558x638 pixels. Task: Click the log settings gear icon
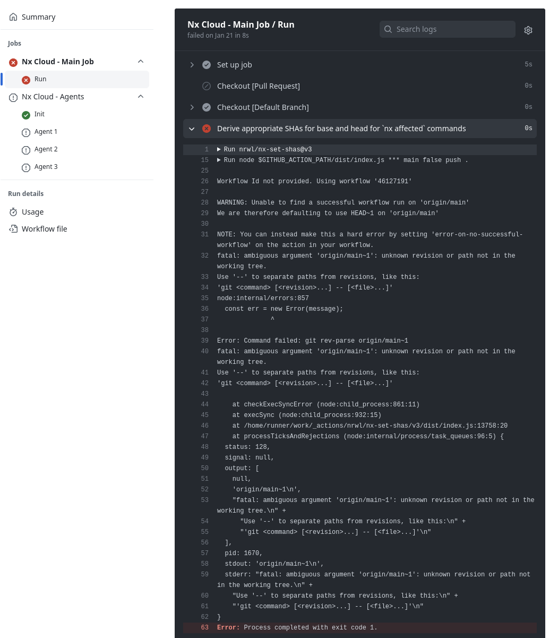(x=528, y=30)
